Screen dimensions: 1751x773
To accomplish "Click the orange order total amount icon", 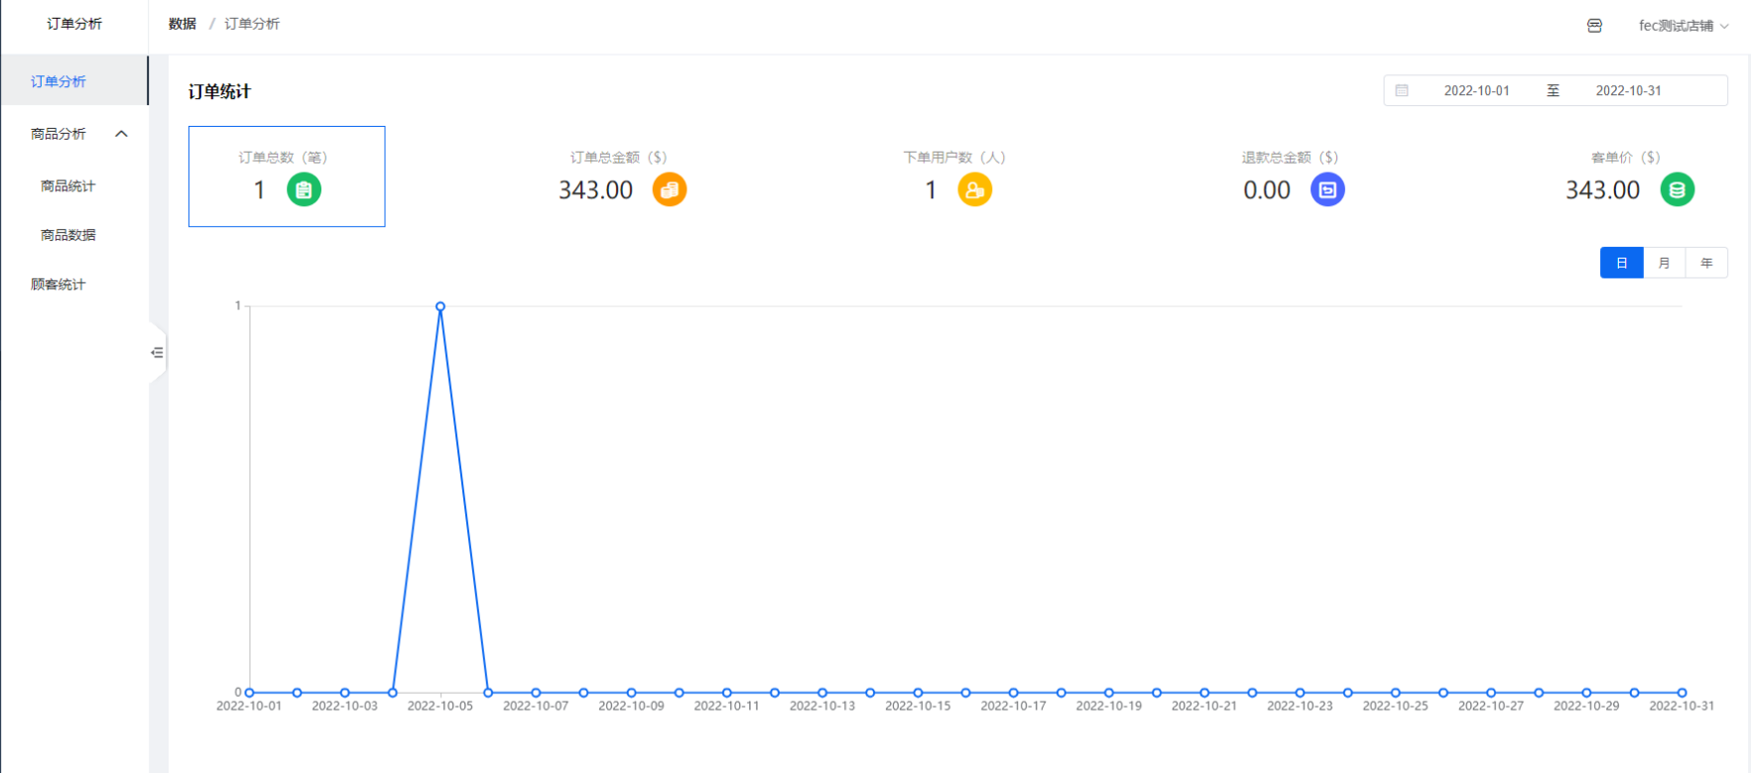I will tap(670, 189).
